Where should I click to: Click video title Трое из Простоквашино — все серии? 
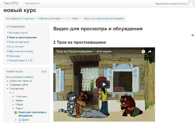pos(84,51)
